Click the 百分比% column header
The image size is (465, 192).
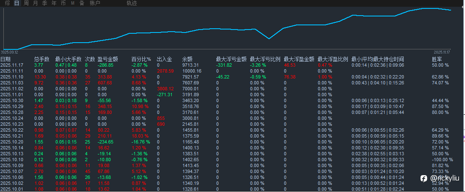tap(141, 59)
